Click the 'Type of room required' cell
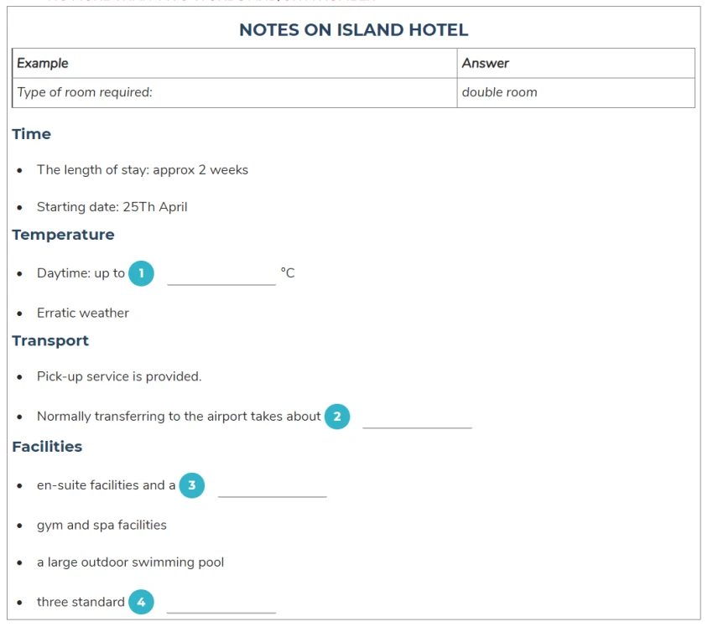713x632 pixels. click(x=235, y=93)
